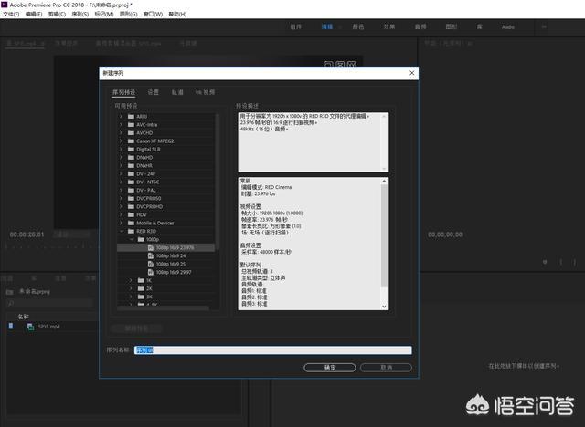Click the sequence name input field
The image size is (585, 427).
pyautogui.click(x=273, y=350)
